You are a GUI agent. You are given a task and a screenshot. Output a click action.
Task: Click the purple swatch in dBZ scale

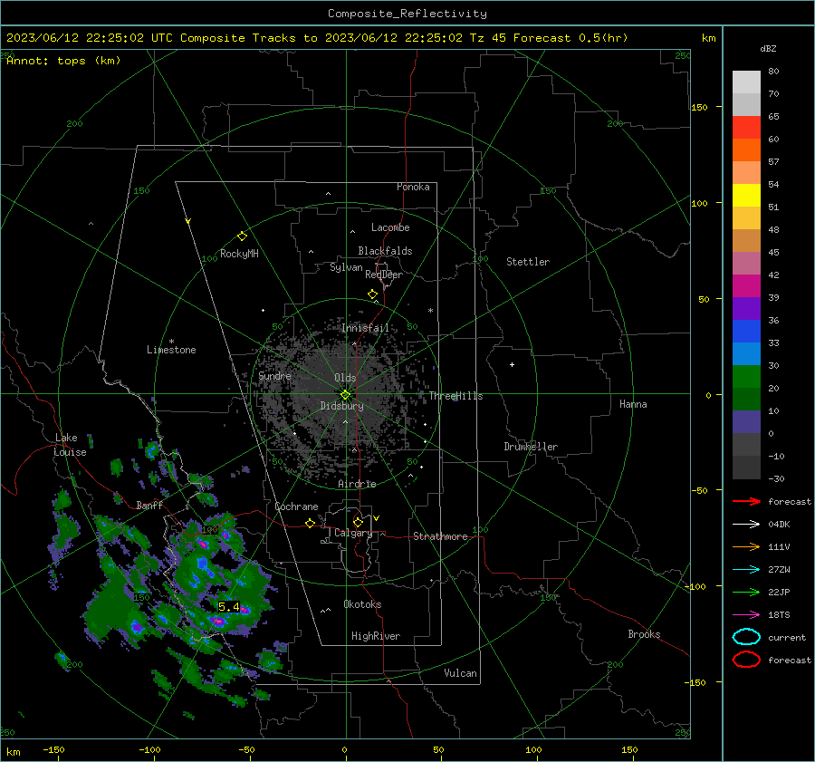point(746,308)
